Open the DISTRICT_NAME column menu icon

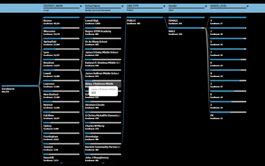click(81, 6)
